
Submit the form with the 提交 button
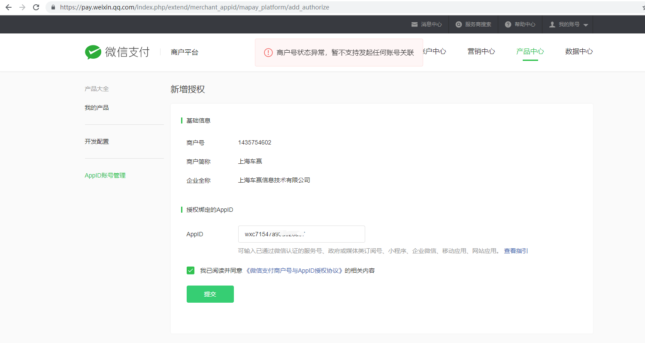(210, 294)
